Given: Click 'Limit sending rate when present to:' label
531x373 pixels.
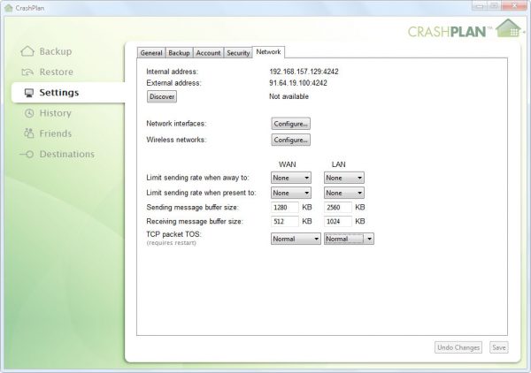Looking at the screenshot, I should point(201,193).
